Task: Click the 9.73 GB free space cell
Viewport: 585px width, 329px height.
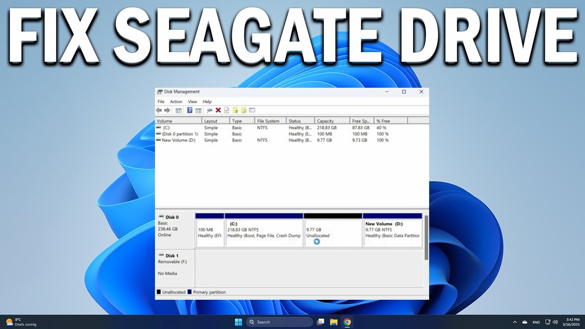Action: [x=360, y=140]
